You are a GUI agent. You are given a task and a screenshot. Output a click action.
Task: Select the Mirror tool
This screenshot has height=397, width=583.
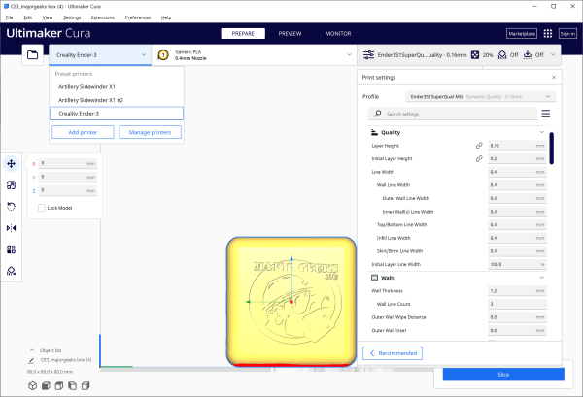pos(11,228)
